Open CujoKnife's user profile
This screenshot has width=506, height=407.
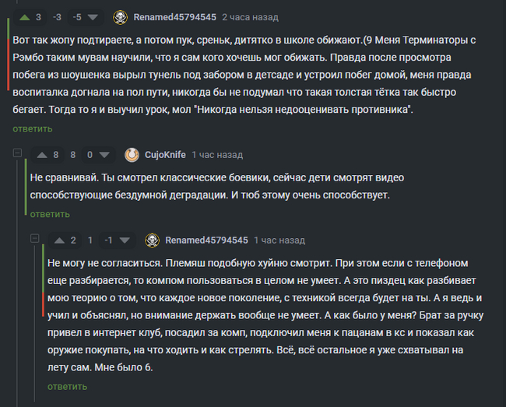click(x=165, y=155)
